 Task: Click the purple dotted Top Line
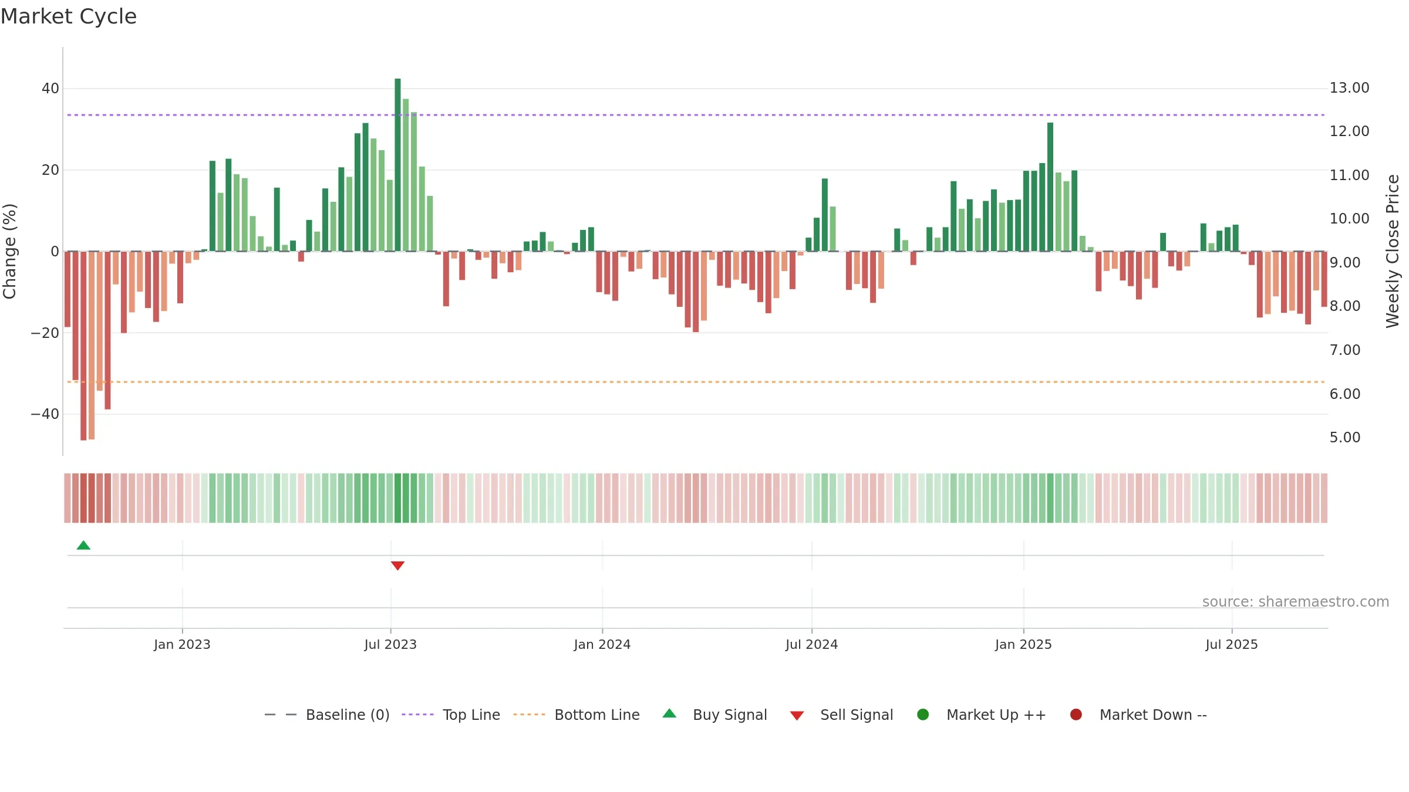click(696, 115)
